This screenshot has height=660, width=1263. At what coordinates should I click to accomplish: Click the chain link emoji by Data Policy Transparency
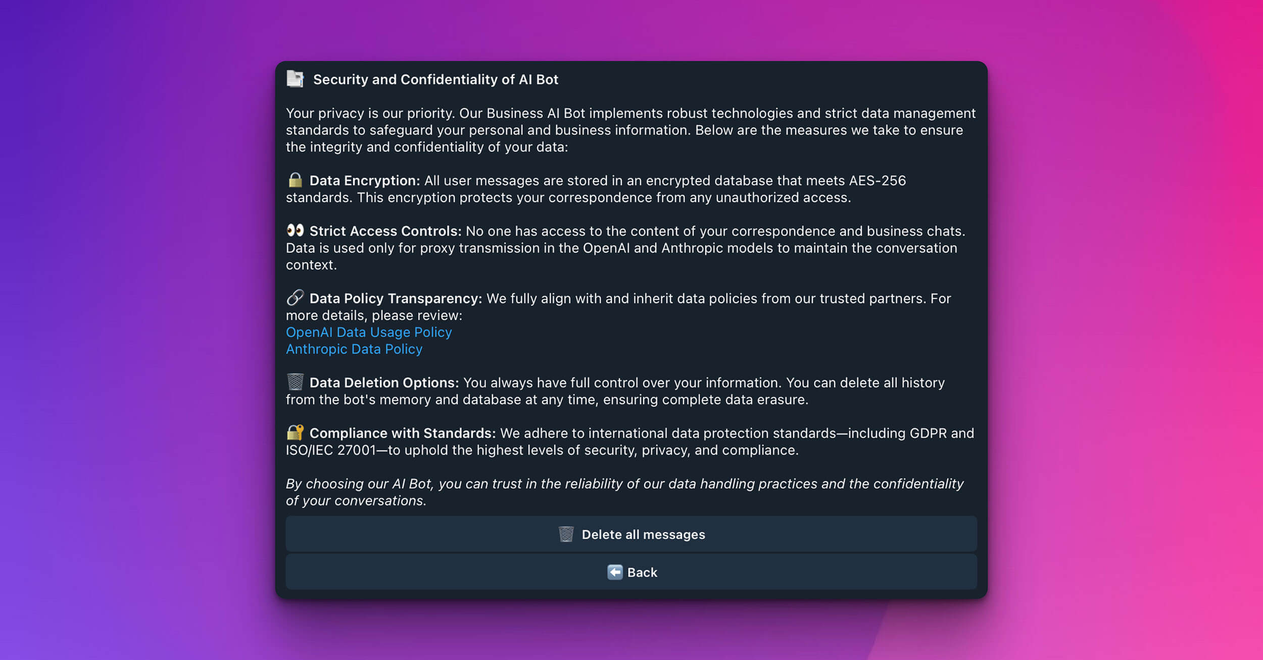pyautogui.click(x=295, y=298)
